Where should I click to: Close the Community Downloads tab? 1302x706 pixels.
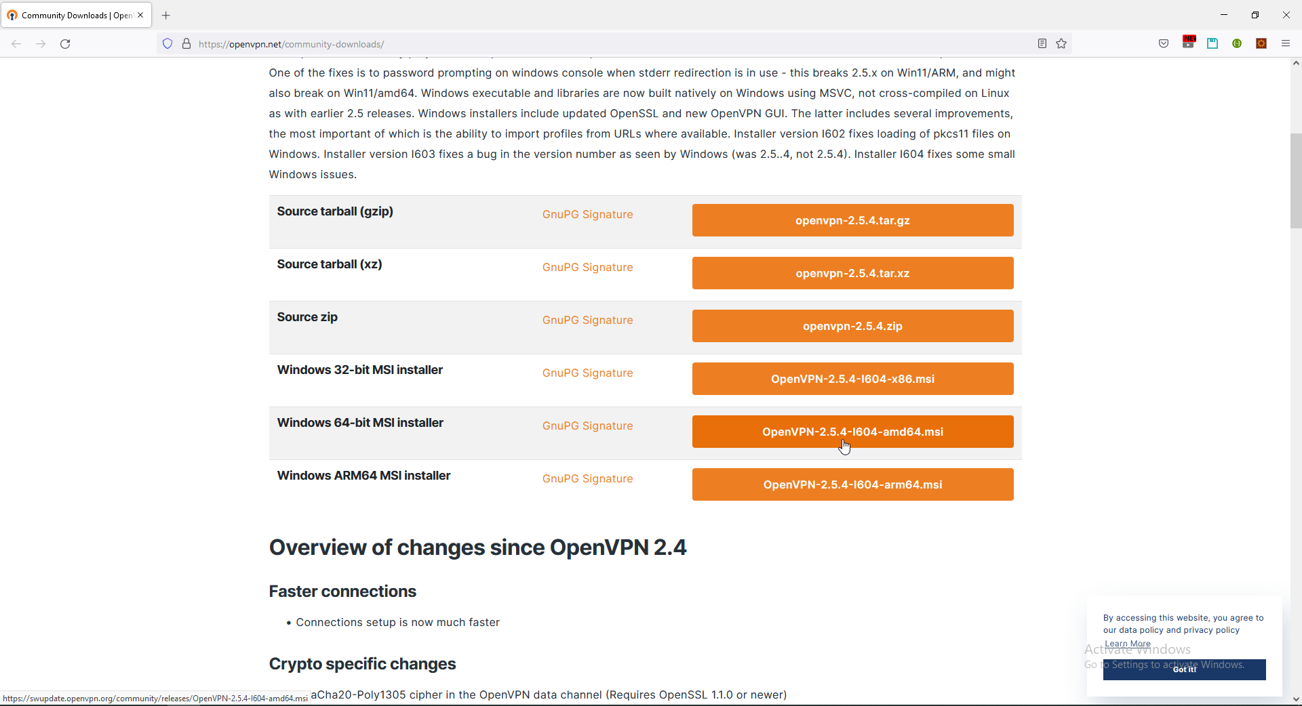point(140,15)
